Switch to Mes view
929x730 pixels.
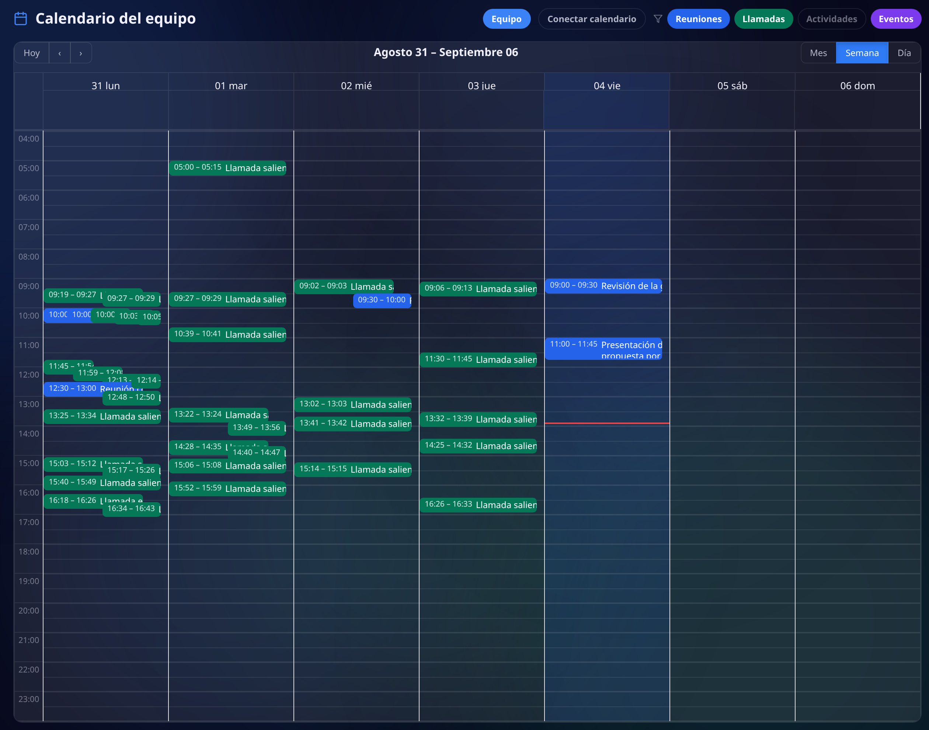pos(818,53)
